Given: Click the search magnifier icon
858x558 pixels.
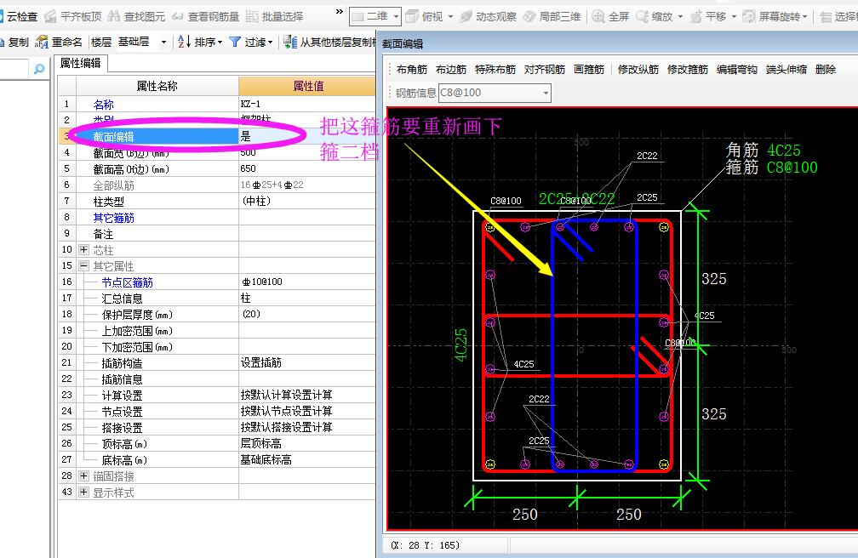Looking at the screenshot, I should click(x=39, y=69).
